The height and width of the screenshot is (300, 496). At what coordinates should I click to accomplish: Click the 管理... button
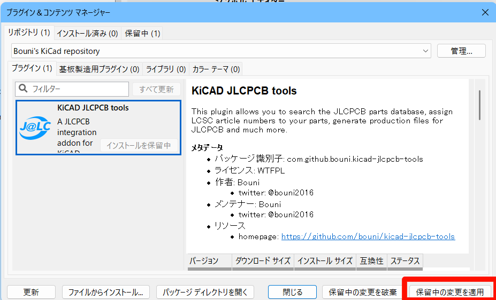tap(461, 51)
